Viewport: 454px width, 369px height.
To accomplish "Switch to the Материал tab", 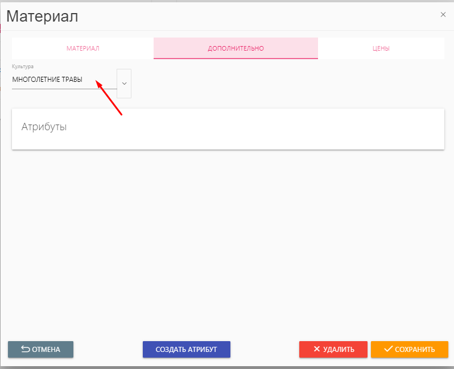I will pyautogui.click(x=82, y=48).
